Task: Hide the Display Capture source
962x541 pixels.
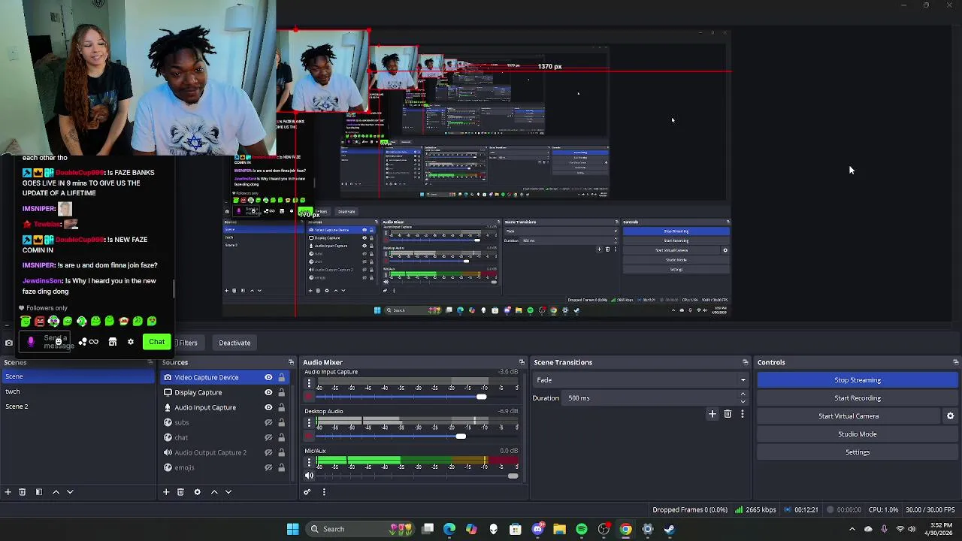Action: (x=268, y=392)
